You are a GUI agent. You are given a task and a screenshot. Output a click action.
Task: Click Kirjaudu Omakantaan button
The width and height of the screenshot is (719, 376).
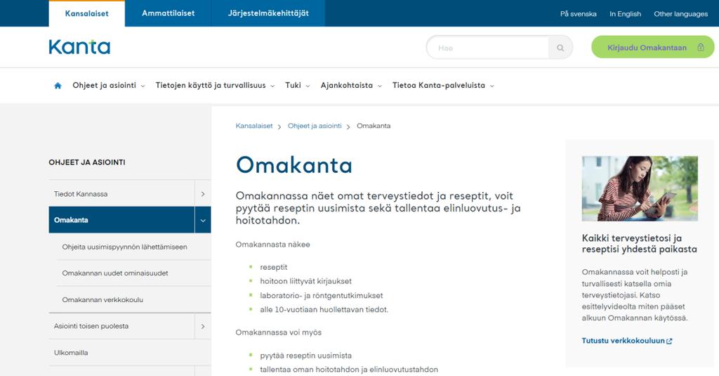(x=652, y=47)
